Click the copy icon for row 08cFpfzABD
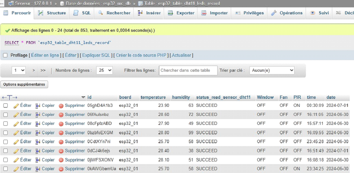The width and height of the screenshot is (354, 173). (38, 124)
